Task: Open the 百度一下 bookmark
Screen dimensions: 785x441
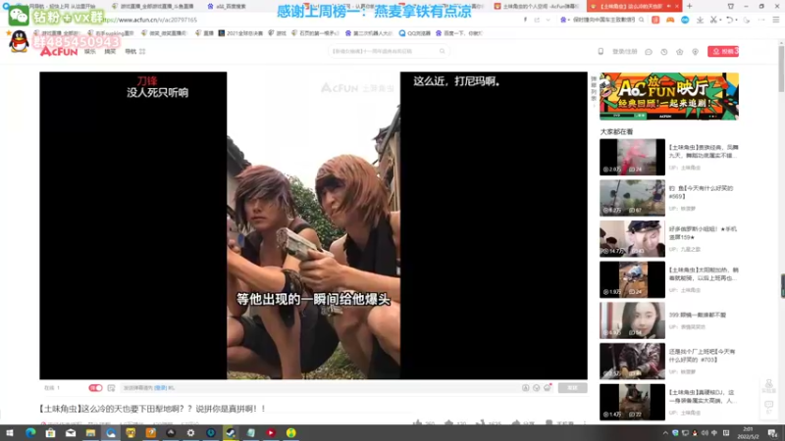Action: click(x=458, y=33)
